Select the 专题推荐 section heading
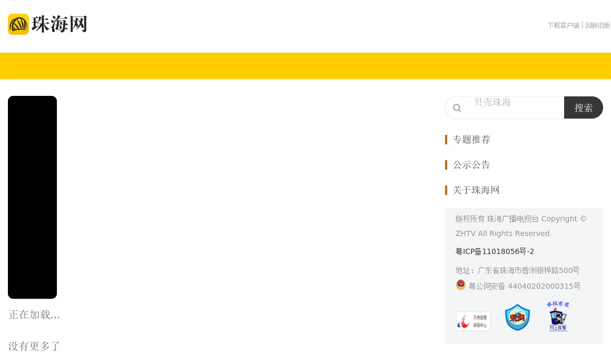Screen dimensions: 611x362 click(x=471, y=140)
